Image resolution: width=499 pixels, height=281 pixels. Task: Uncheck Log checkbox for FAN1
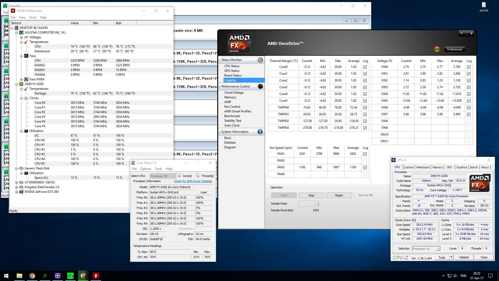click(365, 154)
